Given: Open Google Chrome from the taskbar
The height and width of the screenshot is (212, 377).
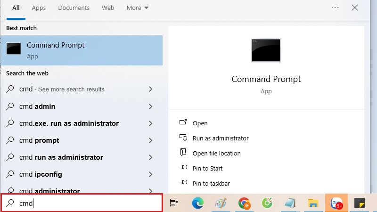Looking at the screenshot, I should (x=244, y=203).
